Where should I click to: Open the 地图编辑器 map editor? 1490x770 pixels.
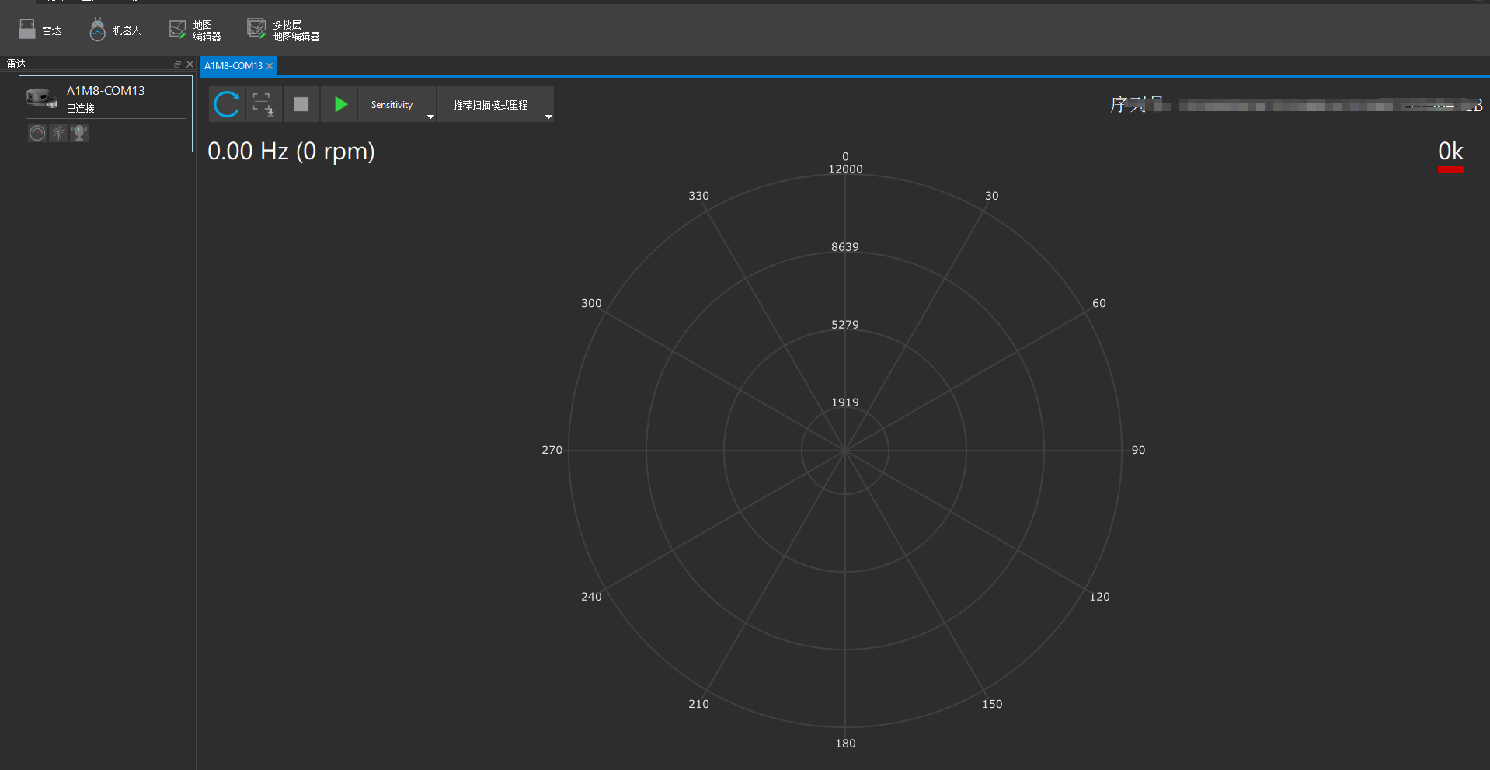coord(195,30)
